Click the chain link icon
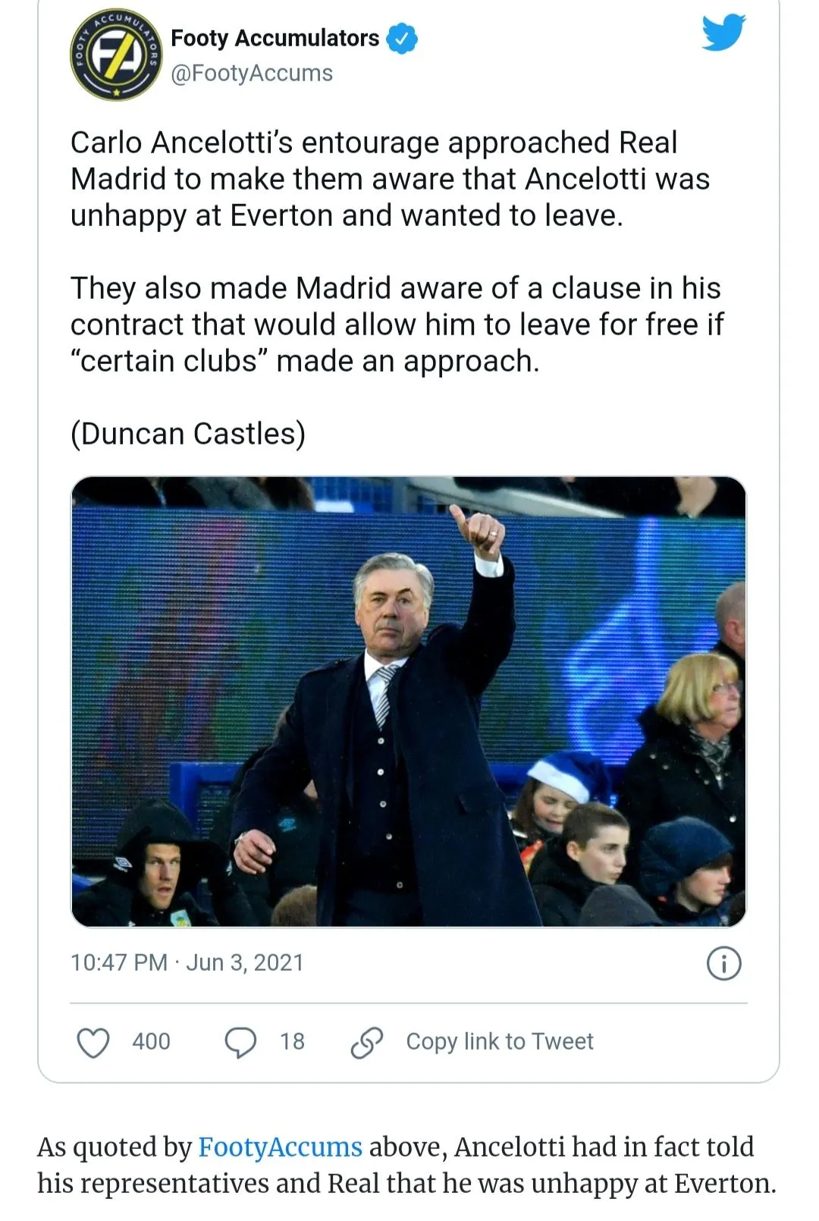Image resolution: width=819 pixels, height=1221 pixels. (x=366, y=1042)
